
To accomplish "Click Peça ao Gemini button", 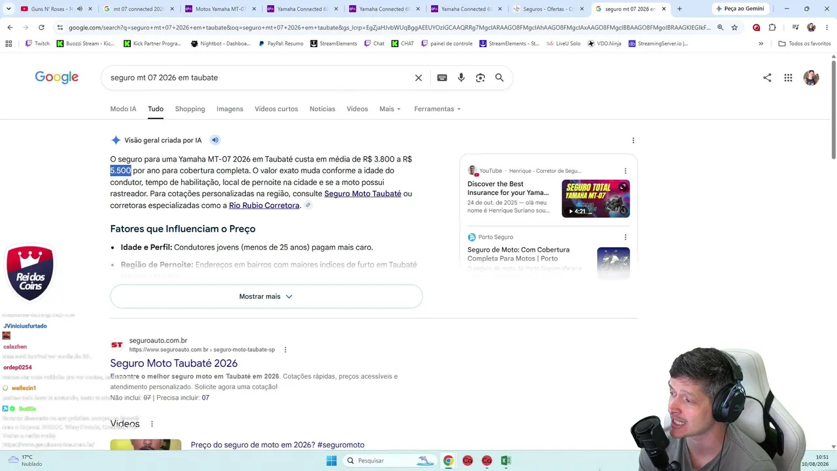I will [x=739, y=9].
